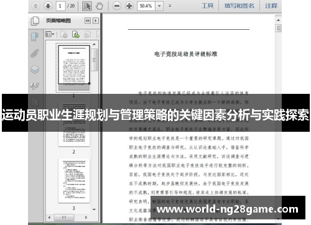Expand toolbar overflow options arrow
Screen dimensions: 311x225
click(170, 6)
